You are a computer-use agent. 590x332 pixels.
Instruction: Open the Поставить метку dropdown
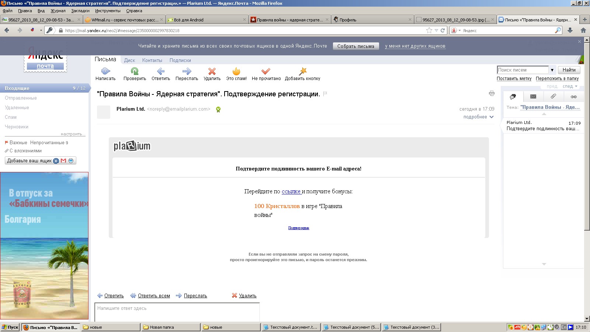[514, 78]
